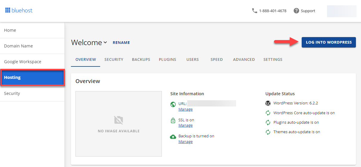The width and height of the screenshot is (361, 167).
Task: Click the Bluehost grid logo icon
Action: pos(8,10)
